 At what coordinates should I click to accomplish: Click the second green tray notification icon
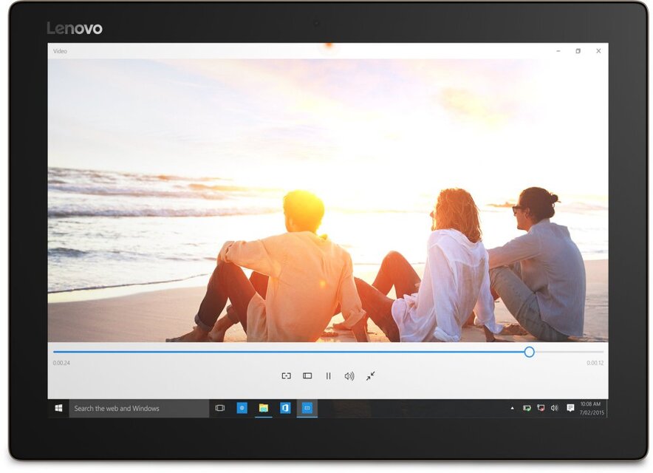pos(541,407)
